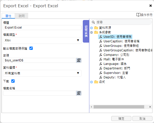Click fx icon beside Supervisor
The width and height of the screenshot is (154, 123).
point(101,73)
